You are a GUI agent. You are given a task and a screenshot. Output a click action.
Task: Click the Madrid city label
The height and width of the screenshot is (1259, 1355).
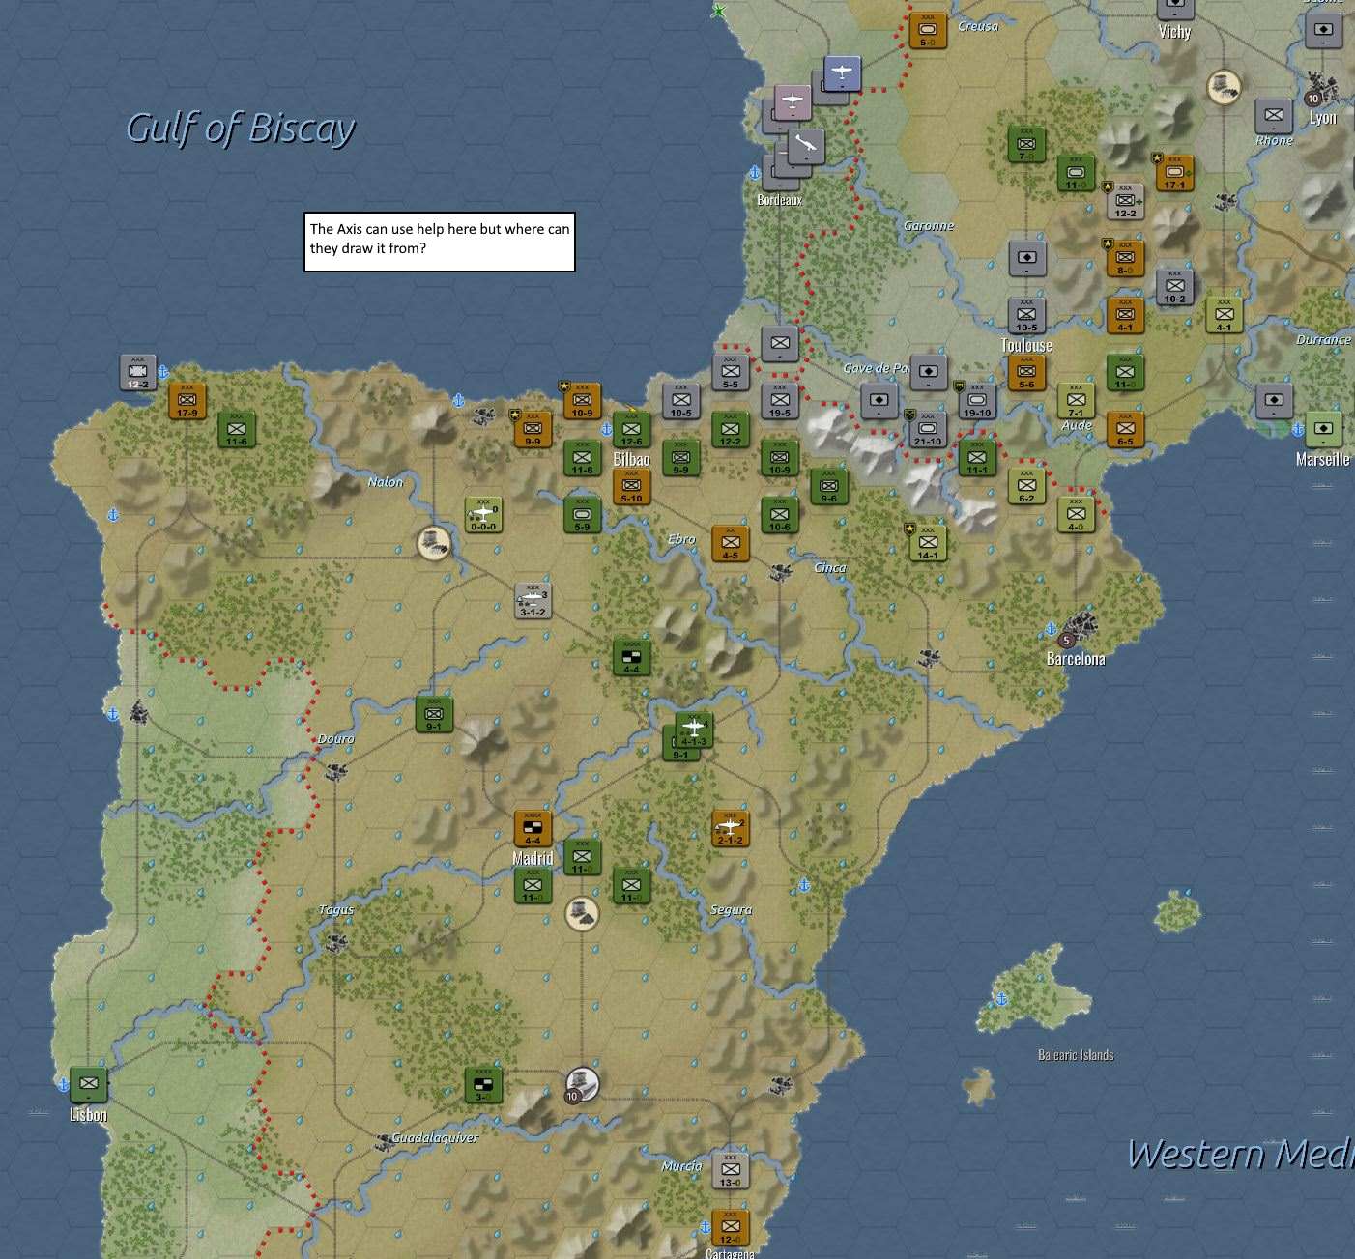533,858
